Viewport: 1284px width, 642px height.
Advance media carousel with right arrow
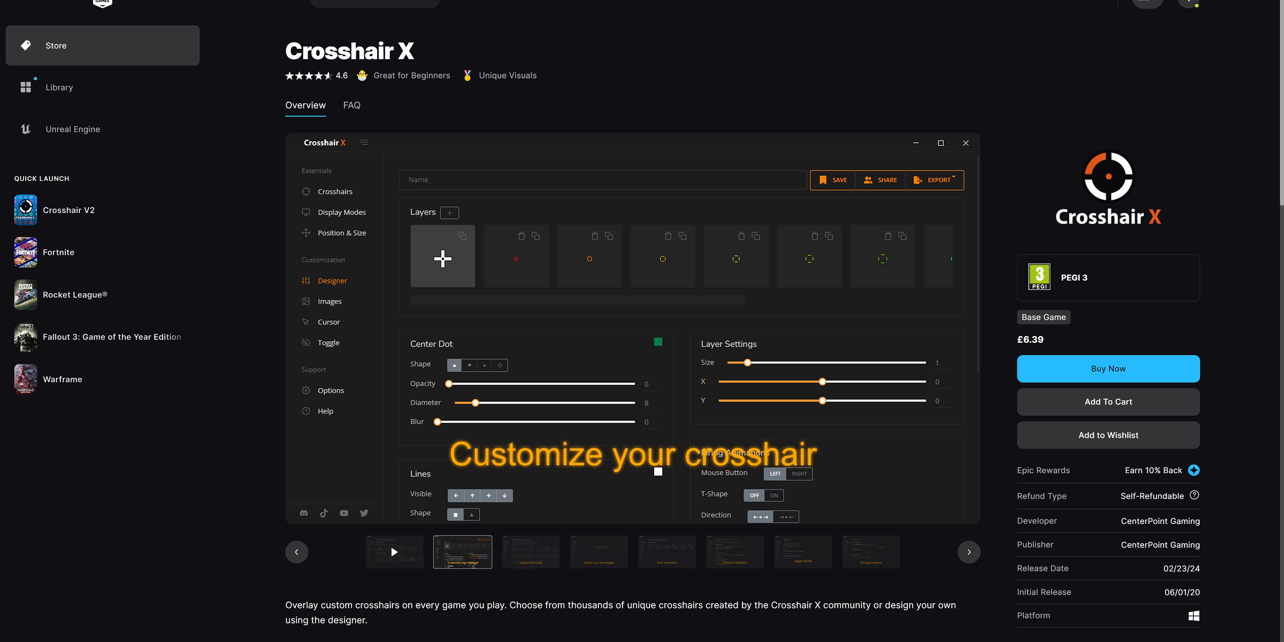[x=968, y=552]
